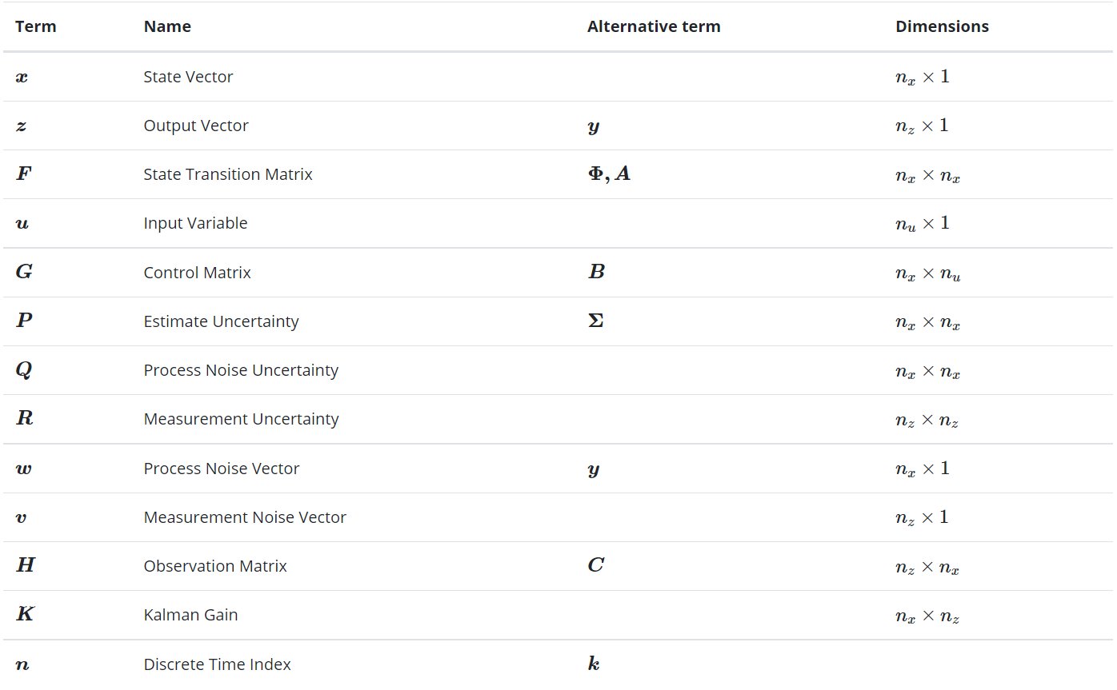Select the Kalman Gain name cell
Screen dimensions: 1117x690
(190, 615)
